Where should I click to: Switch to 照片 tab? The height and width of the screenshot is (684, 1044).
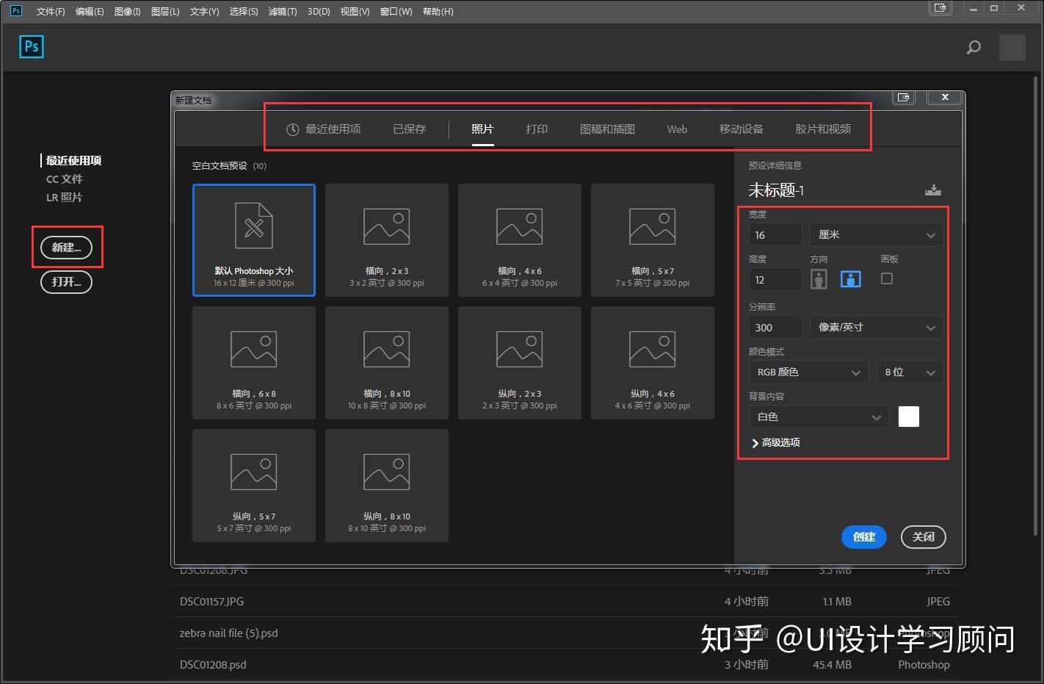click(482, 129)
